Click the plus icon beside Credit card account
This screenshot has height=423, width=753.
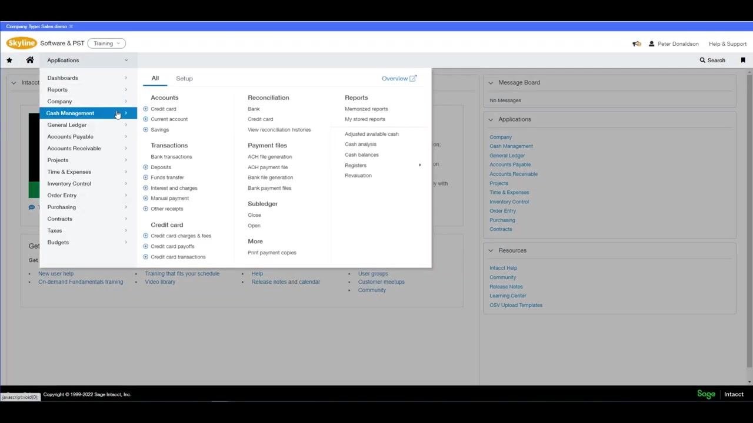click(146, 109)
